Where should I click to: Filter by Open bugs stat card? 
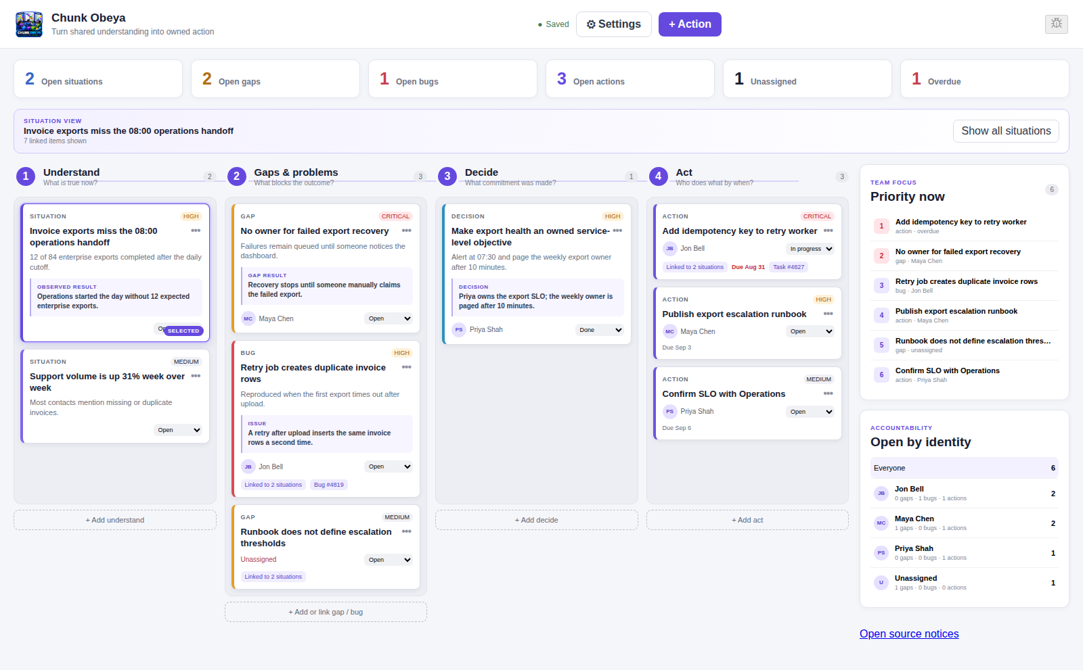[453, 79]
